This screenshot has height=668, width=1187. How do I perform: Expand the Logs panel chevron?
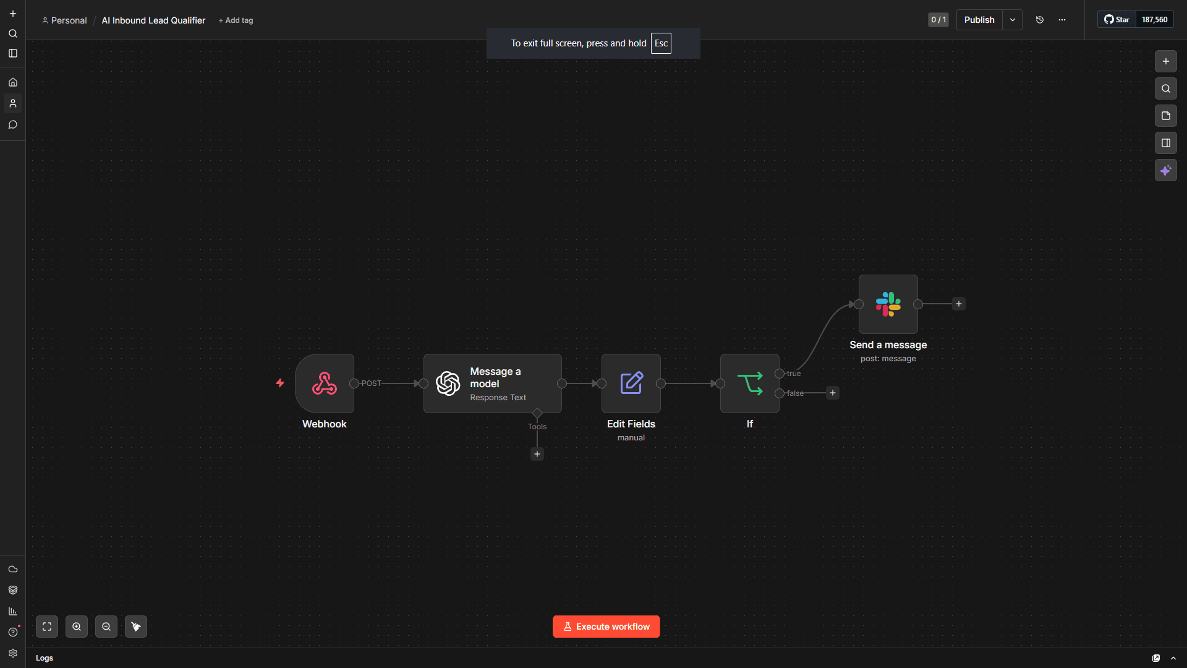click(1173, 658)
